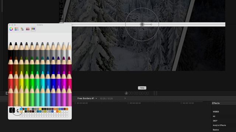This screenshot has width=236, height=132.
Task: Select the Pencils tab in Colors window
Action: pyautogui.click(x=33, y=29)
